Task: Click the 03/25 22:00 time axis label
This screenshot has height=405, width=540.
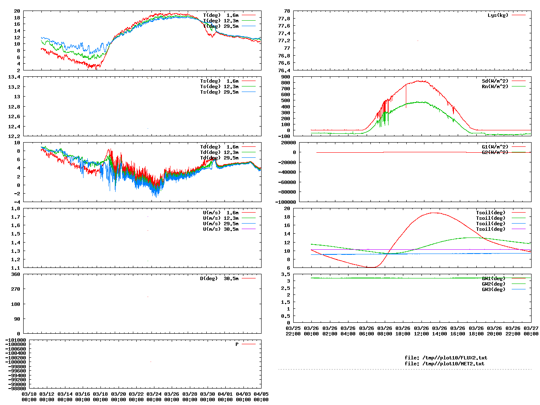Action: click(293, 331)
